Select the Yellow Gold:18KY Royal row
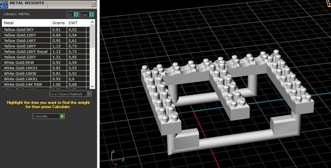331x168 pixels. (x=46, y=52)
